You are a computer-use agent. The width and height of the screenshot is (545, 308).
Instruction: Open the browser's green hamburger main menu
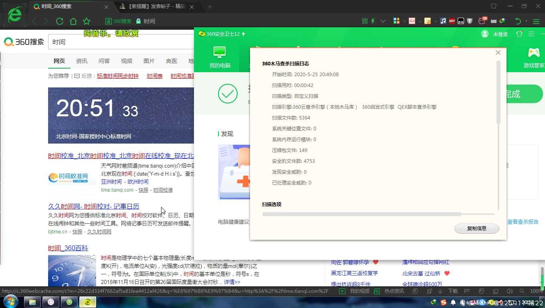pos(537,21)
